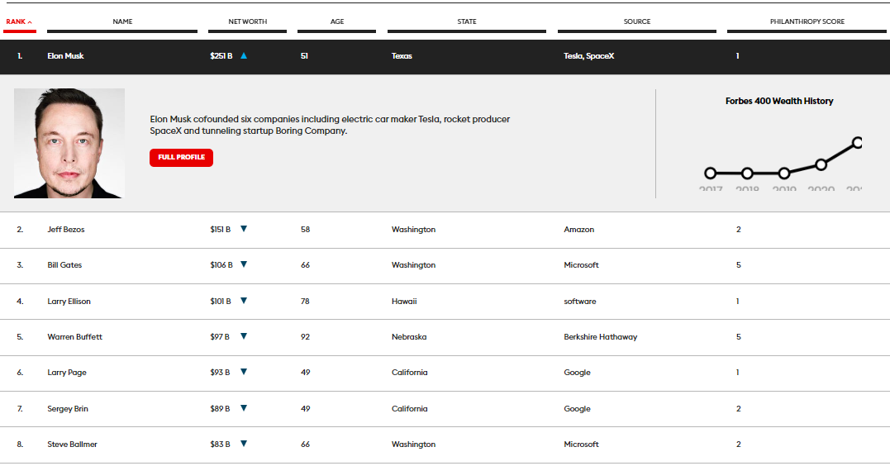Open Elon Musk's Full Profile button

181,158
